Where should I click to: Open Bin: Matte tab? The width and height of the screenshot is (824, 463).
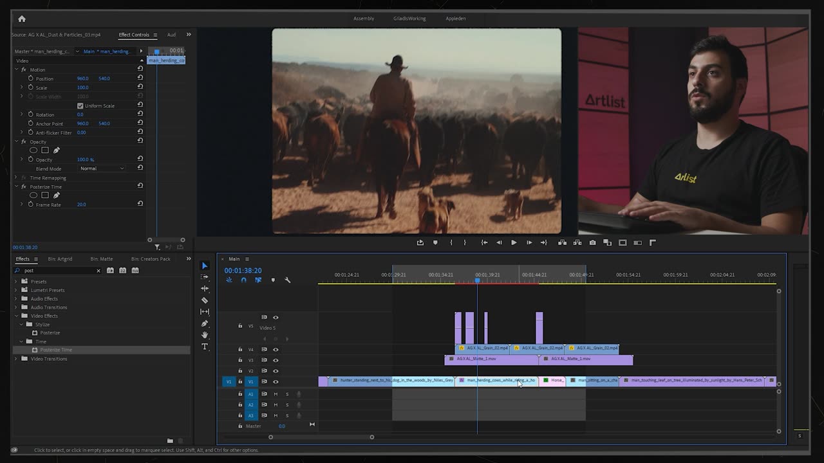click(x=102, y=259)
